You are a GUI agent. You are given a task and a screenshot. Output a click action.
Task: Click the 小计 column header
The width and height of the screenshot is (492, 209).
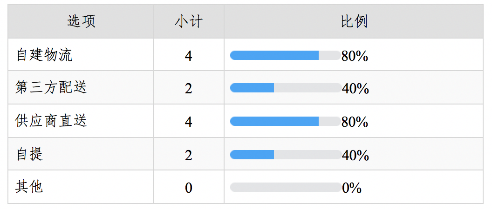click(189, 21)
